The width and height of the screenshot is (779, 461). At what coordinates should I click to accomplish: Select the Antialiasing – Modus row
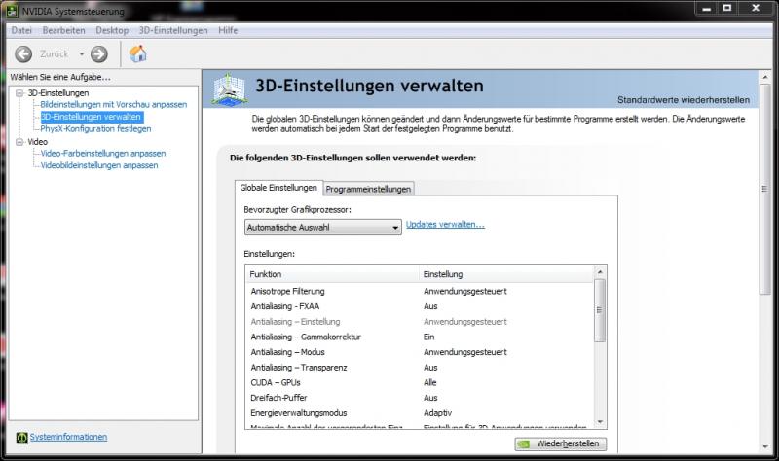tap(420, 352)
